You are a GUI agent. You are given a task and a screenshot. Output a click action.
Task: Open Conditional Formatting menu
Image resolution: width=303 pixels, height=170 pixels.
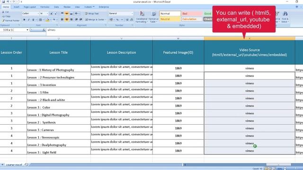[x=142, y=17]
